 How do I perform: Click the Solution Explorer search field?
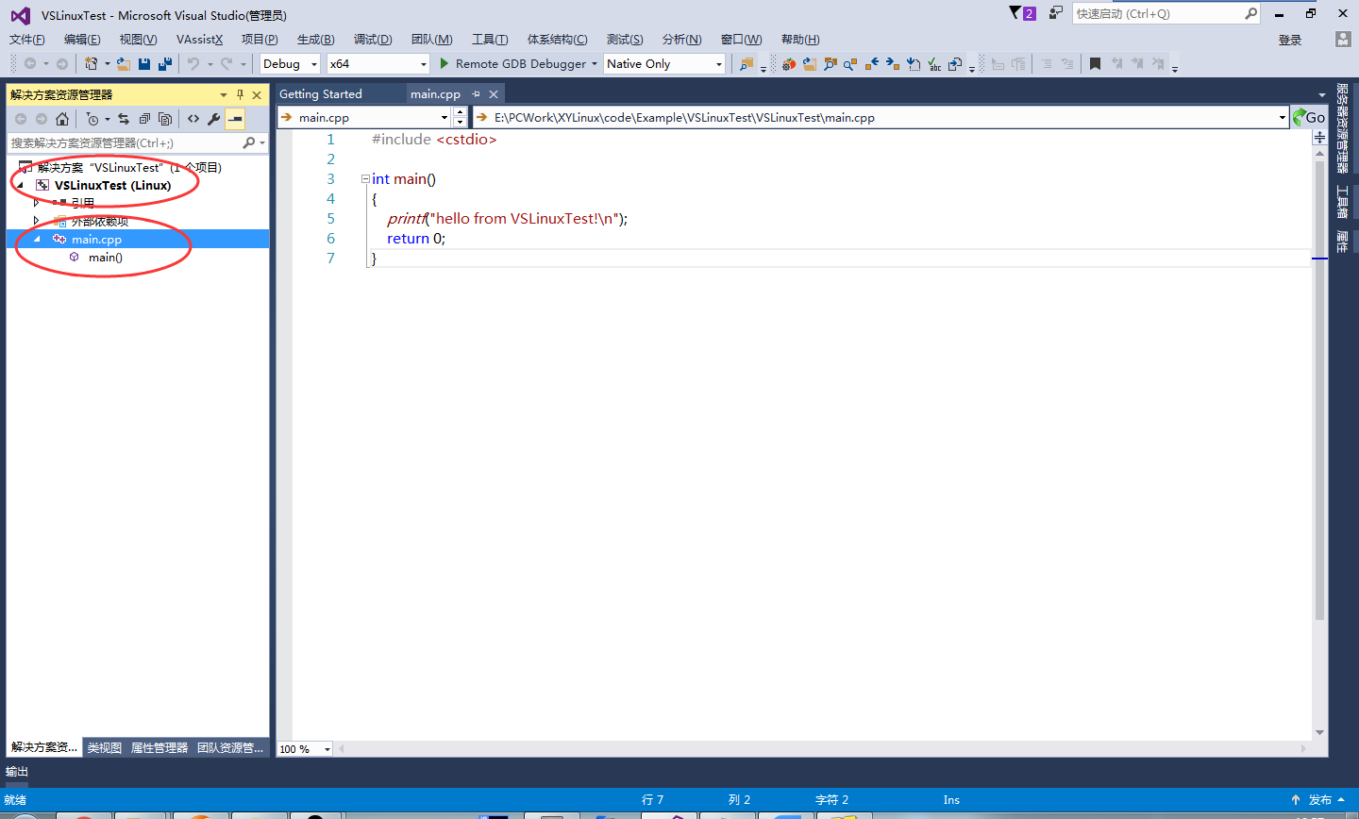[138, 142]
